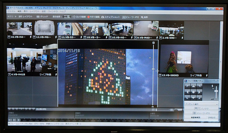The image size is (228, 133).
Task: Open the ウィンドウ menu
Action: coord(53,11)
